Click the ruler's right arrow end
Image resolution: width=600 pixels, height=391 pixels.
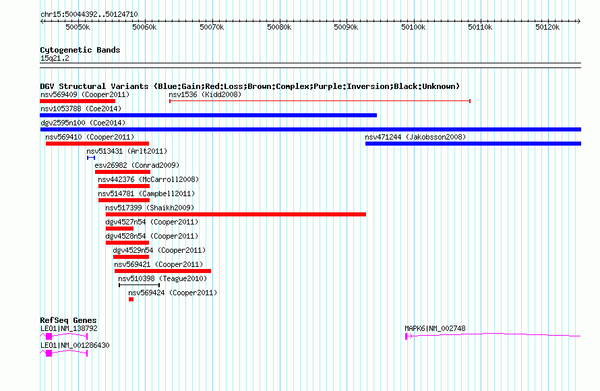[579, 21]
